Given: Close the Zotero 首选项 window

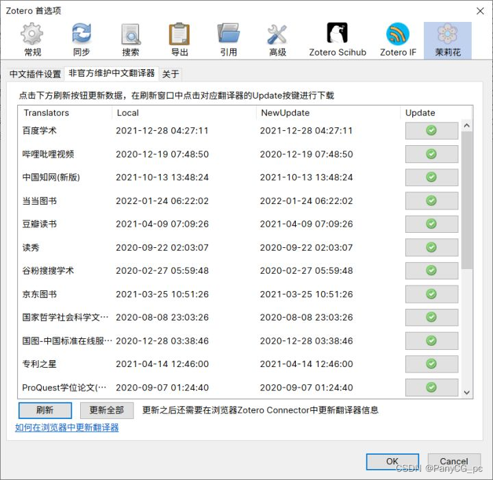Looking at the screenshot, I should point(480,11).
